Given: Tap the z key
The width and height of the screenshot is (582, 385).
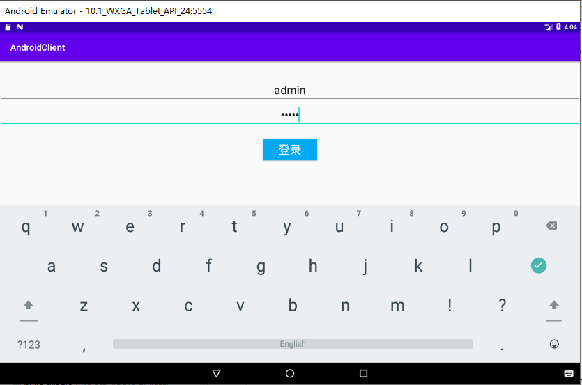Looking at the screenshot, I should (84, 306).
